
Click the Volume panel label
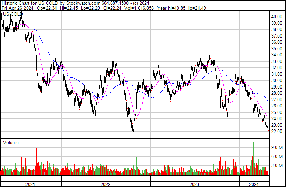click(11, 142)
